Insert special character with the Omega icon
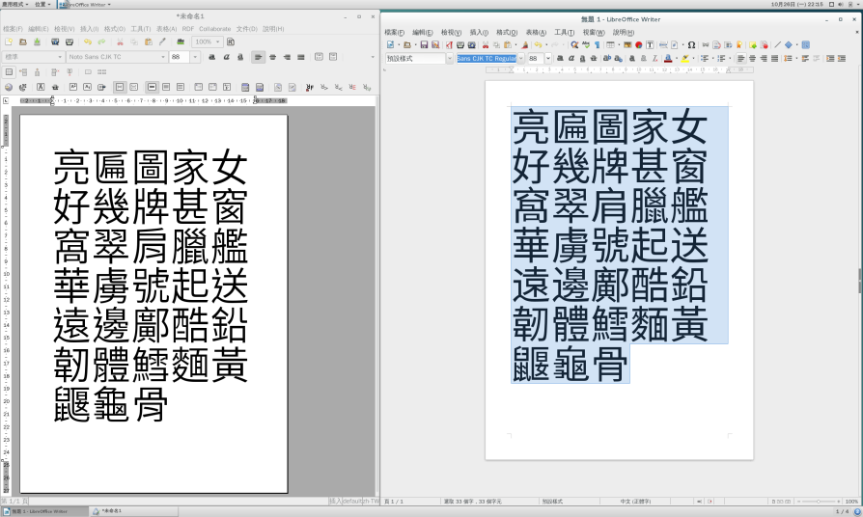 (x=691, y=45)
